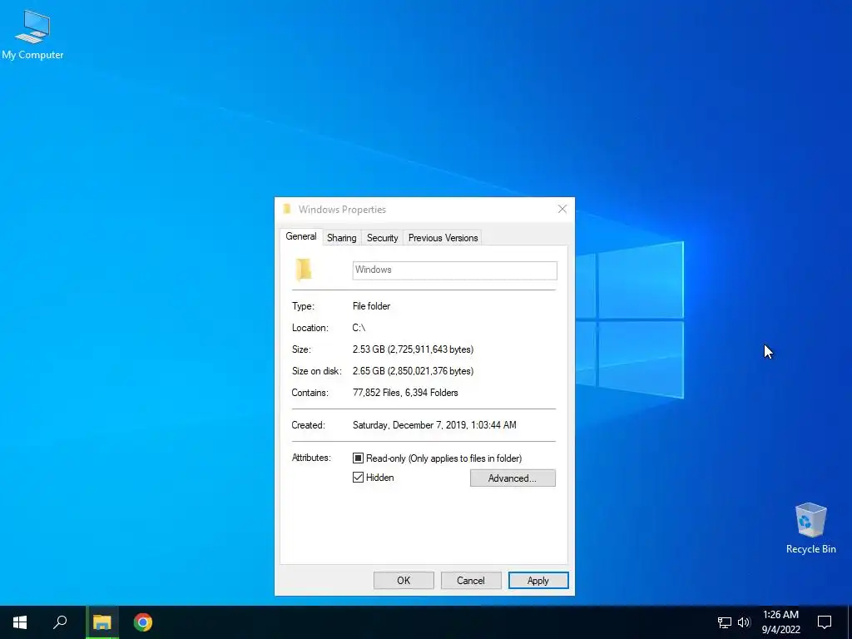Open the Security tab
This screenshot has width=852, height=639.
[383, 238]
